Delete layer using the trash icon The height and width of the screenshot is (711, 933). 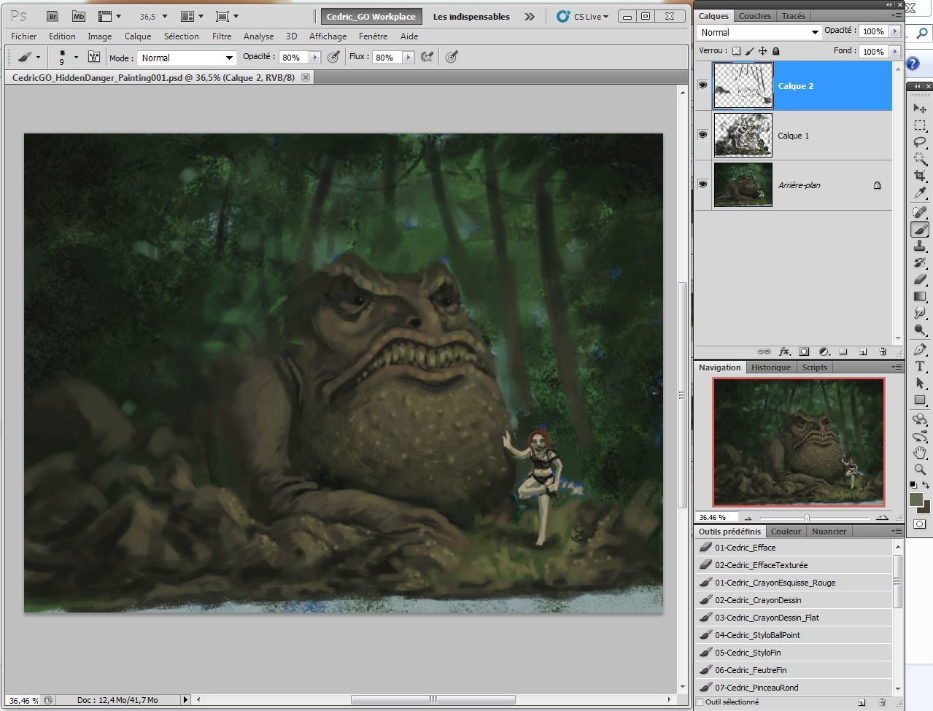click(882, 351)
